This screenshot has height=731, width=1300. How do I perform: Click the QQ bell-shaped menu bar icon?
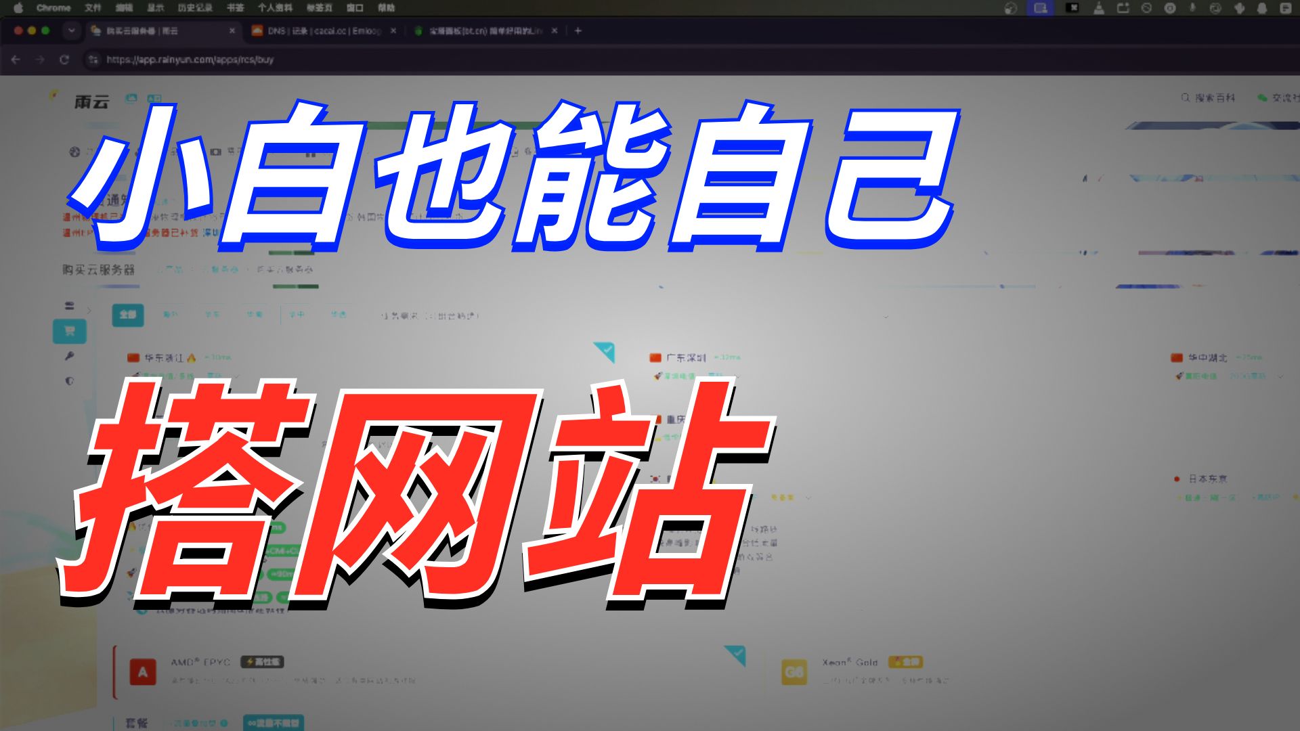[1262, 8]
